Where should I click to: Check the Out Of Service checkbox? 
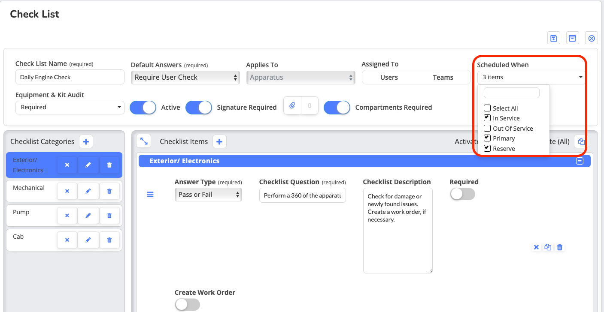[x=487, y=128]
